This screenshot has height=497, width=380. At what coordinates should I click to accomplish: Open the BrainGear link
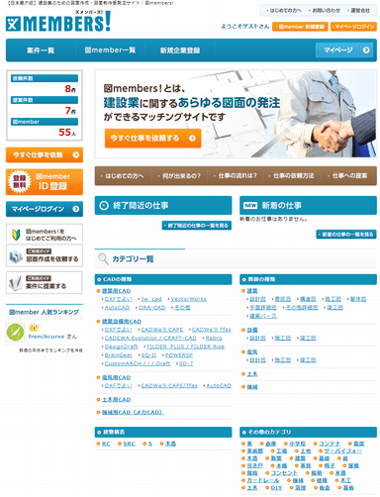[x=119, y=355]
